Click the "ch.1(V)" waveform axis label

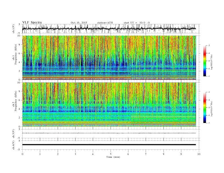click(14, 29)
